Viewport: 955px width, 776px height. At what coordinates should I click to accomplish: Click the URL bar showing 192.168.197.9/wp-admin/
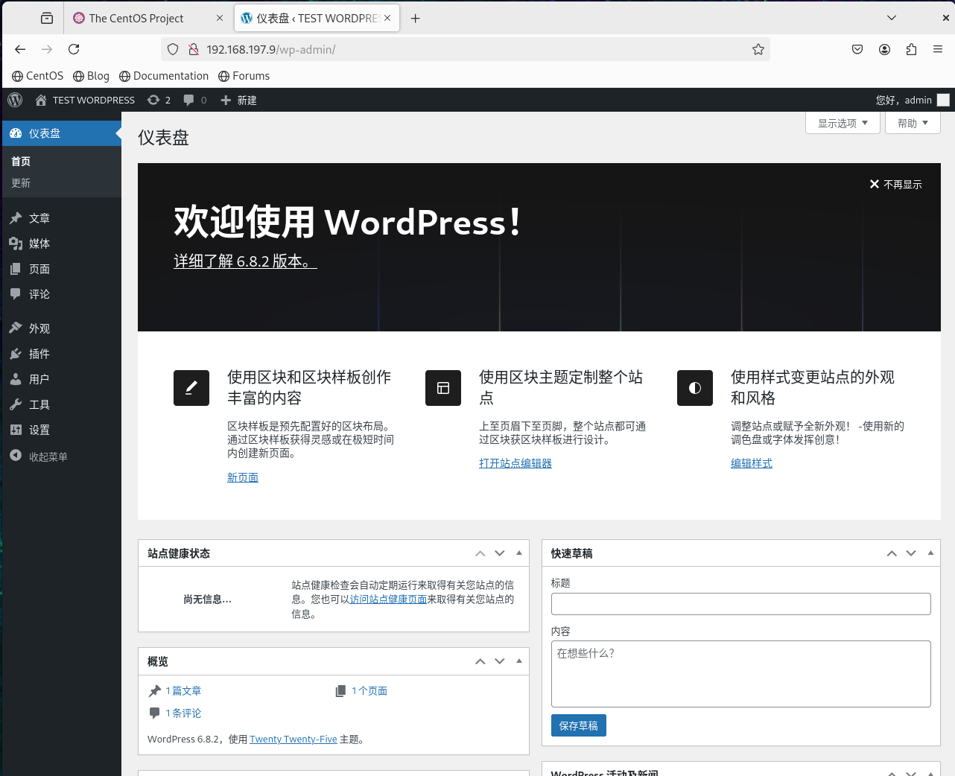pyautogui.click(x=466, y=49)
